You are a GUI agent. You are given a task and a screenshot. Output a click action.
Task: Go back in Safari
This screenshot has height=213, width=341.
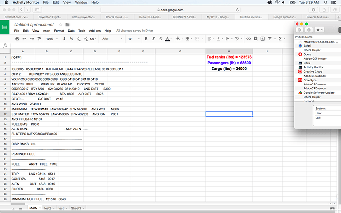click(21, 10)
